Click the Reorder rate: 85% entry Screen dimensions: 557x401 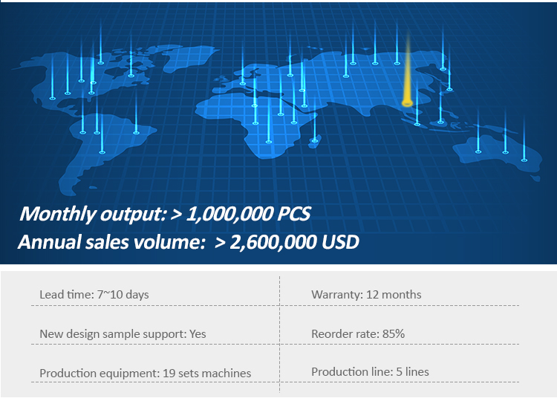[x=358, y=333]
